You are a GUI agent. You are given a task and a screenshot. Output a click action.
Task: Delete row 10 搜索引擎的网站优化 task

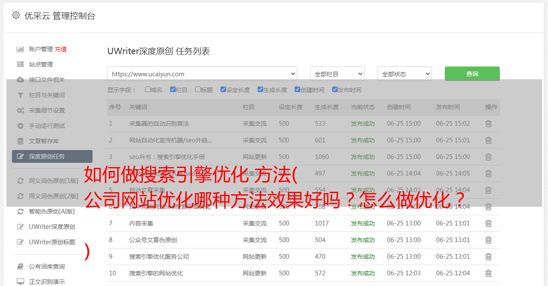coord(489,273)
